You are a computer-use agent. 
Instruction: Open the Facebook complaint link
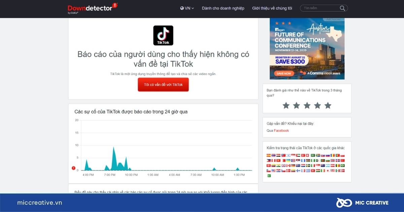point(281,131)
